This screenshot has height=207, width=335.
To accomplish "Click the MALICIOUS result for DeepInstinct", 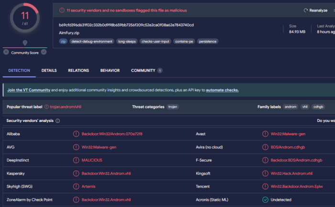I will [92, 160].
